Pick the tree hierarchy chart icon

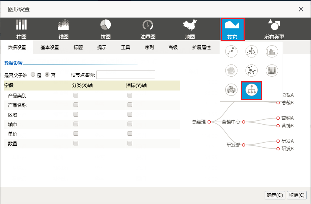tap(252, 90)
